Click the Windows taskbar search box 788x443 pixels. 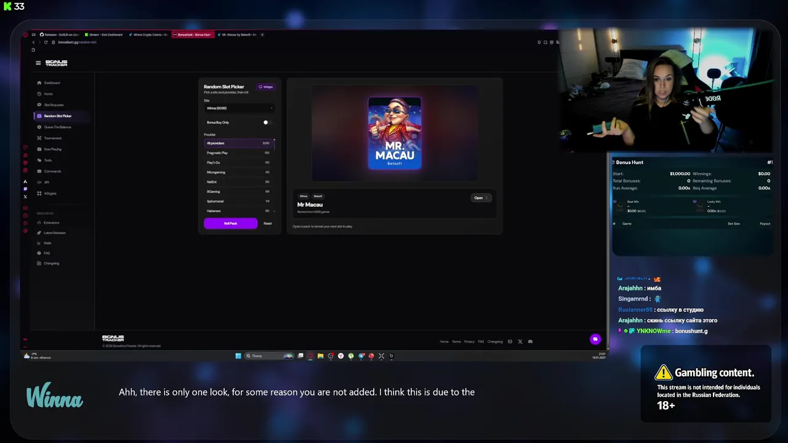click(269, 356)
